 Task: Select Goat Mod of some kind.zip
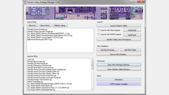point(40,68)
